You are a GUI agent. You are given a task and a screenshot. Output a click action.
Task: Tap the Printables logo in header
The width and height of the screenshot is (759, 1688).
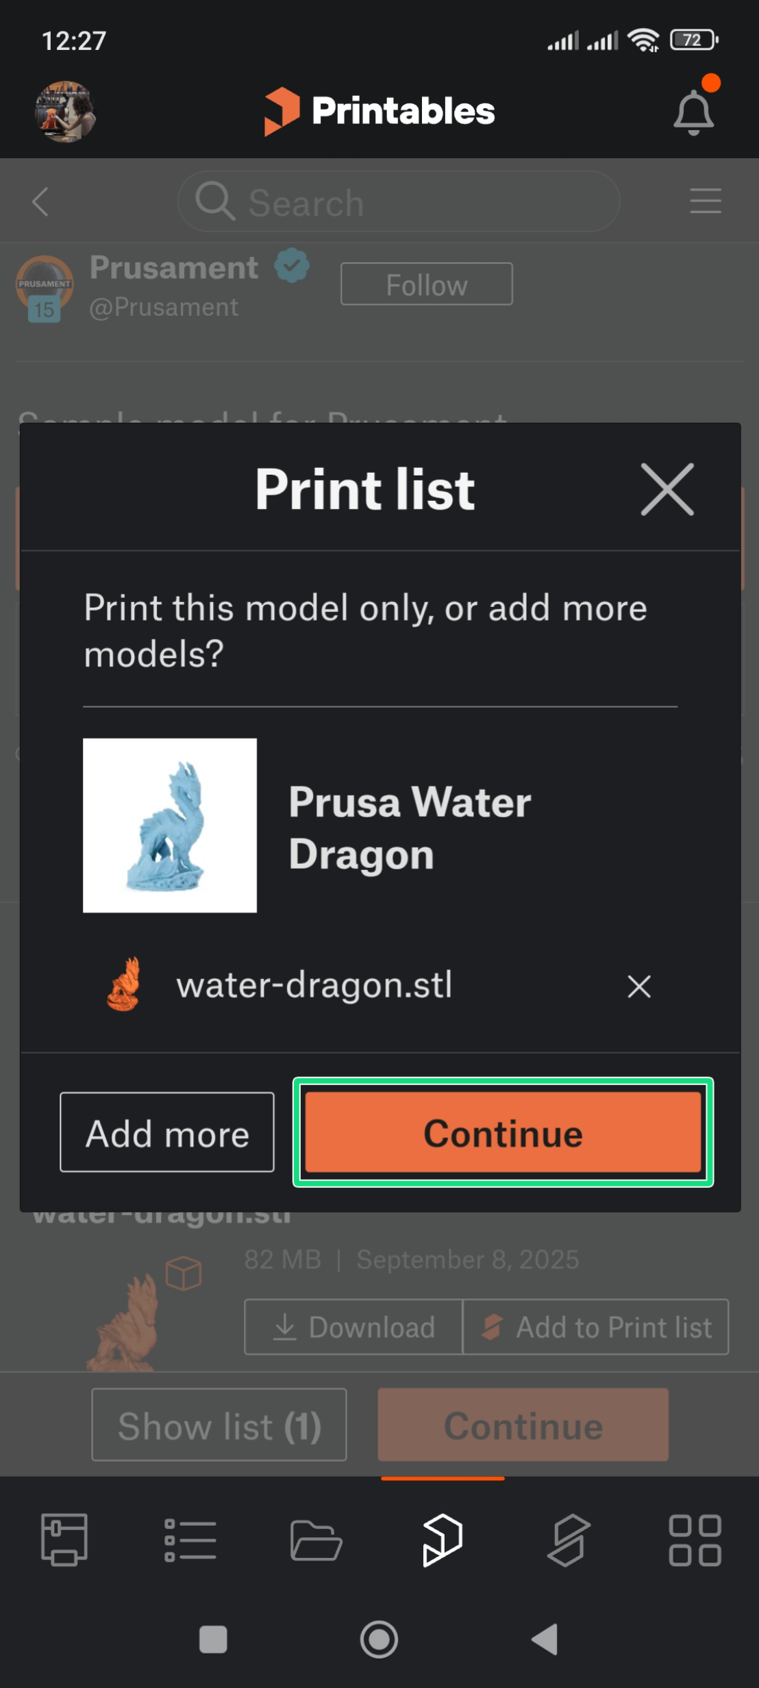point(379,111)
